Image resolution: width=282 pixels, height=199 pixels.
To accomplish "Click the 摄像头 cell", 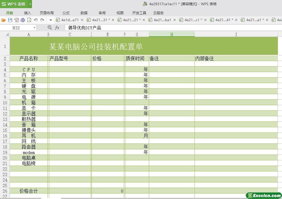I will pos(29,130).
